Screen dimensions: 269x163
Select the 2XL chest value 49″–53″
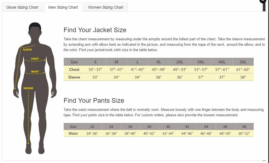(180, 69)
